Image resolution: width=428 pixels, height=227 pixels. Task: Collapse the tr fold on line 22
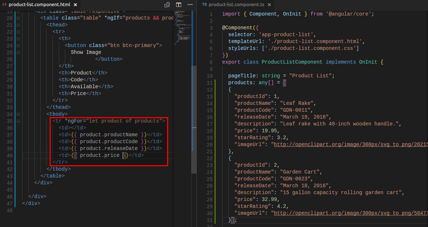coord(18,32)
